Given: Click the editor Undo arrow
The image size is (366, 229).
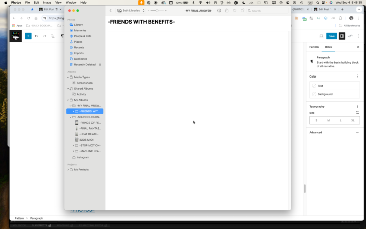Looking at the screenshot, I should [x=36, y=36].
